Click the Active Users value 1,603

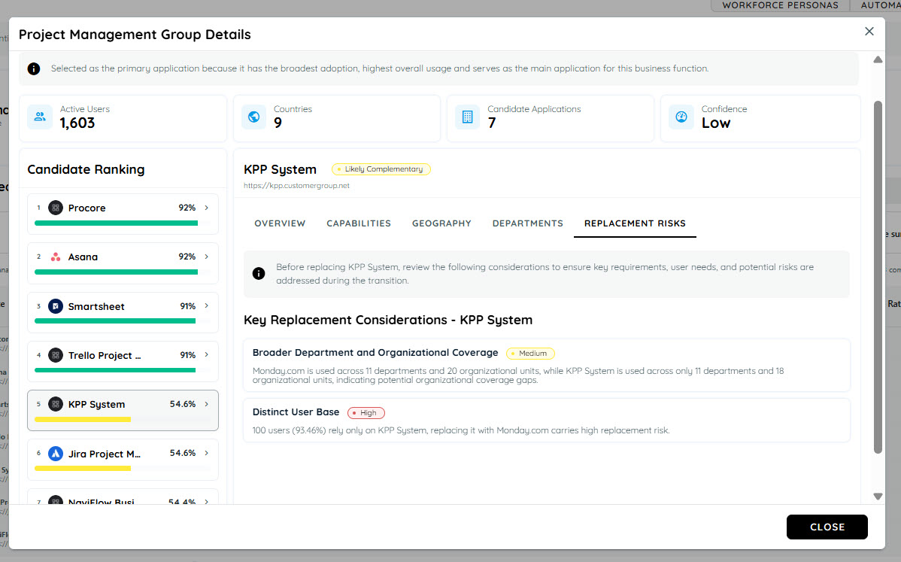pos(77,123)
